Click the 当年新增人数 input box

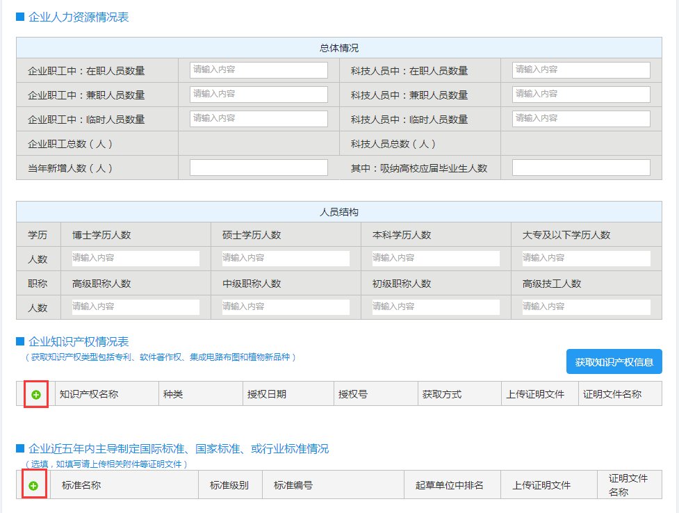[x=258, y=167]
